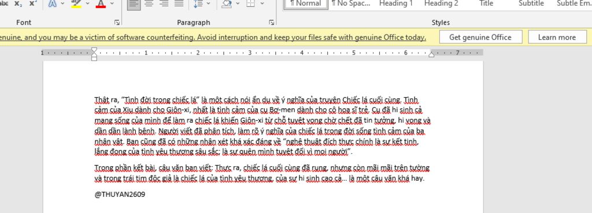Select the left indent box on ruler
Viewport: 592px width, 213px height.
click(94, 59)
